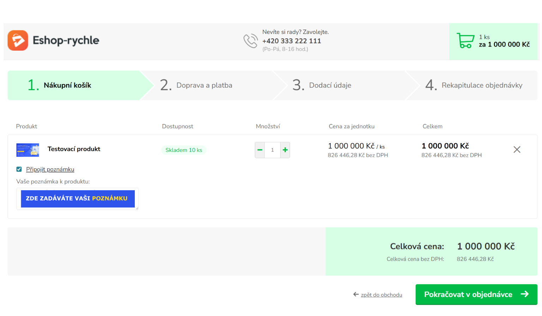Click the quantity number input field
Image resolution: width=542 pixels, height=316 pixels.
tap(272, 150)
